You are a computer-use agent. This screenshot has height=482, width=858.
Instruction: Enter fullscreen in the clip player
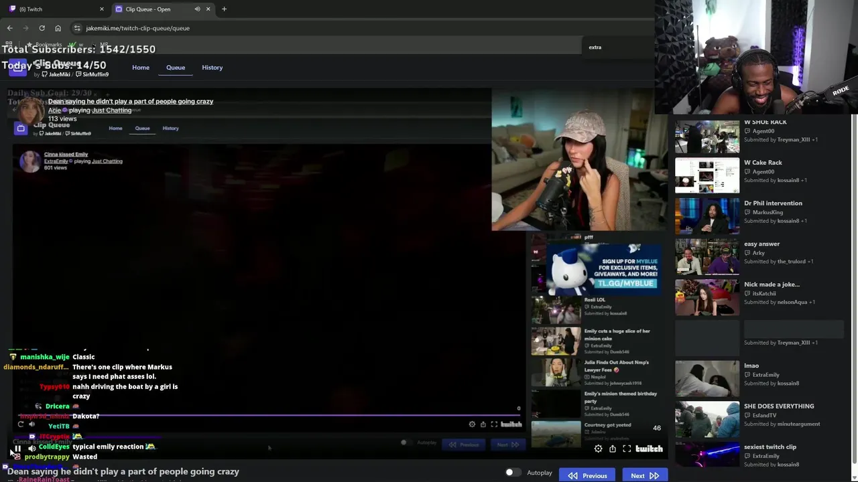point(627,449)
